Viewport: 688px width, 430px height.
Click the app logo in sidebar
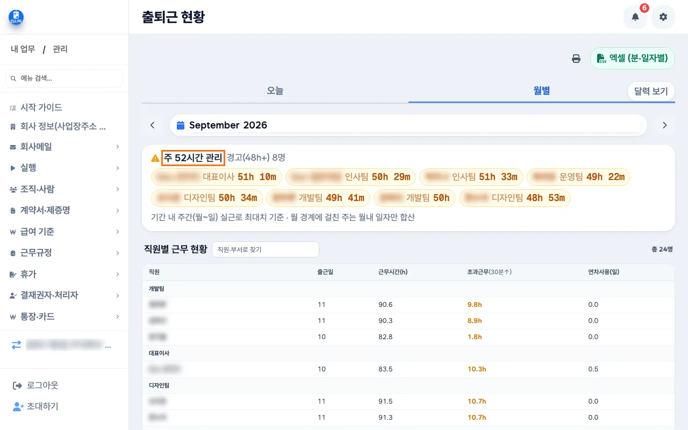16,17
